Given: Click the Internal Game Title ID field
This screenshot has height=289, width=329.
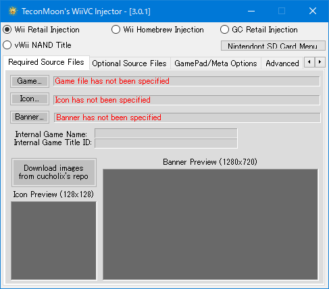Looking at the screenshot, I should point(166,143).
